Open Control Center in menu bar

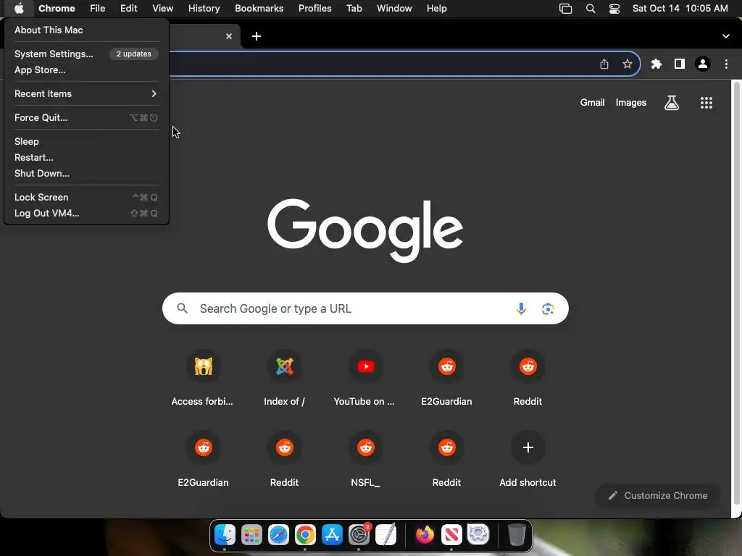(x=614, y=9)
